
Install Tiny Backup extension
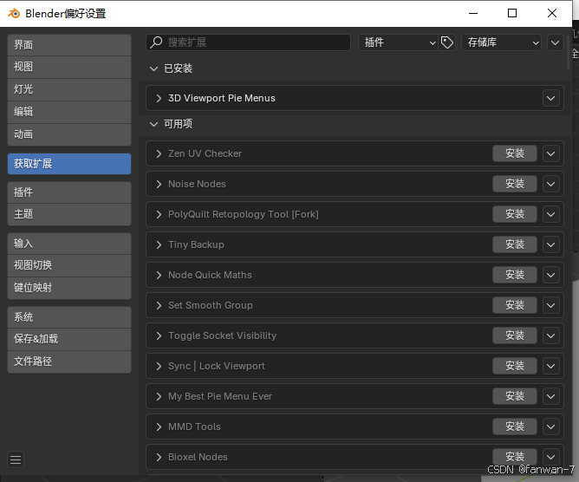pos(515,244)
